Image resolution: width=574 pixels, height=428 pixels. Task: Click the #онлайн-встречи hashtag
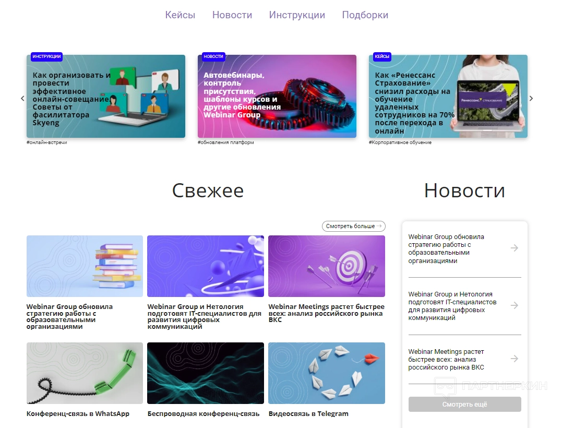(x=47, y=142)
